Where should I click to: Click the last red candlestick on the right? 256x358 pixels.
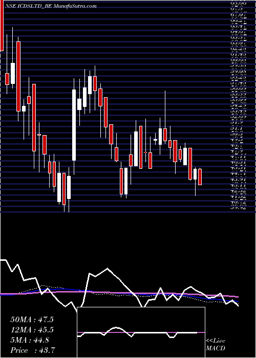200,177
